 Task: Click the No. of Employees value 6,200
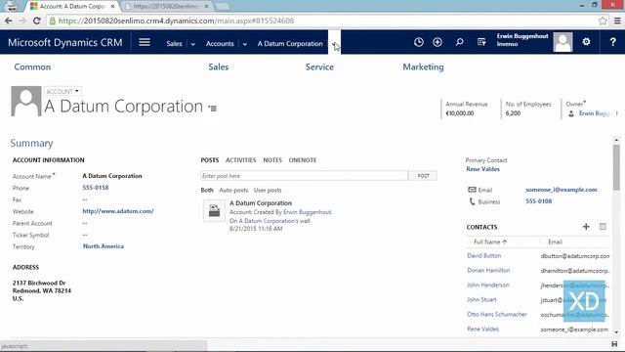pyautogui.click(x=513, y=113)
